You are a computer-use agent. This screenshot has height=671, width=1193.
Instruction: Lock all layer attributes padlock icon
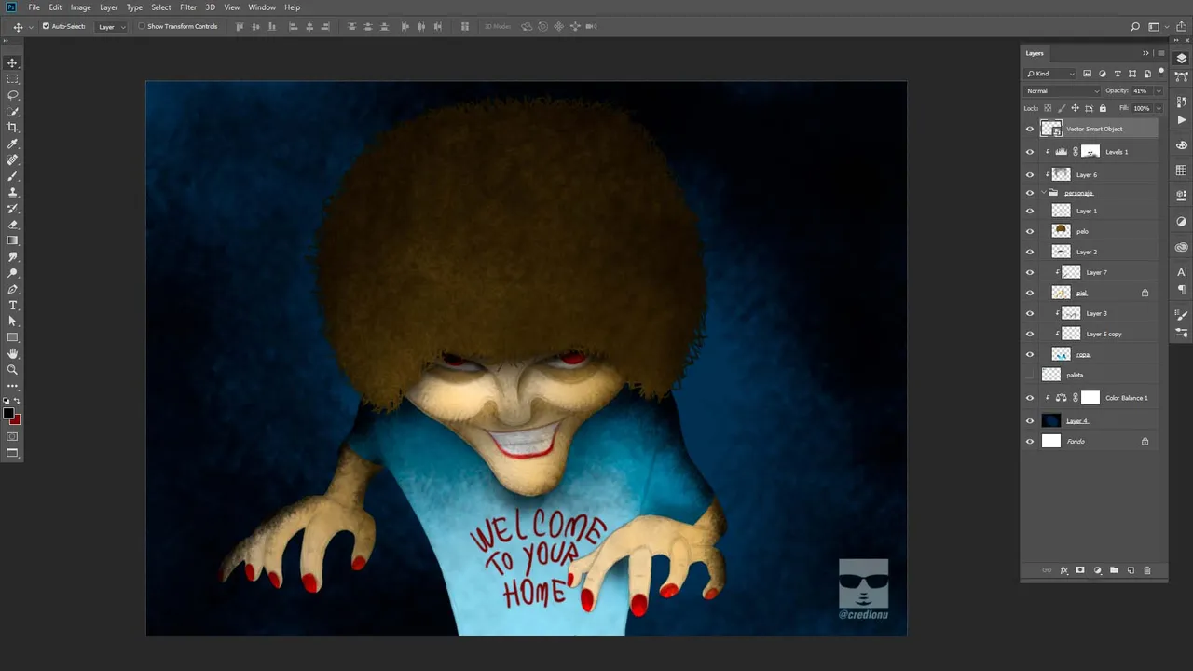point(1103,108)
